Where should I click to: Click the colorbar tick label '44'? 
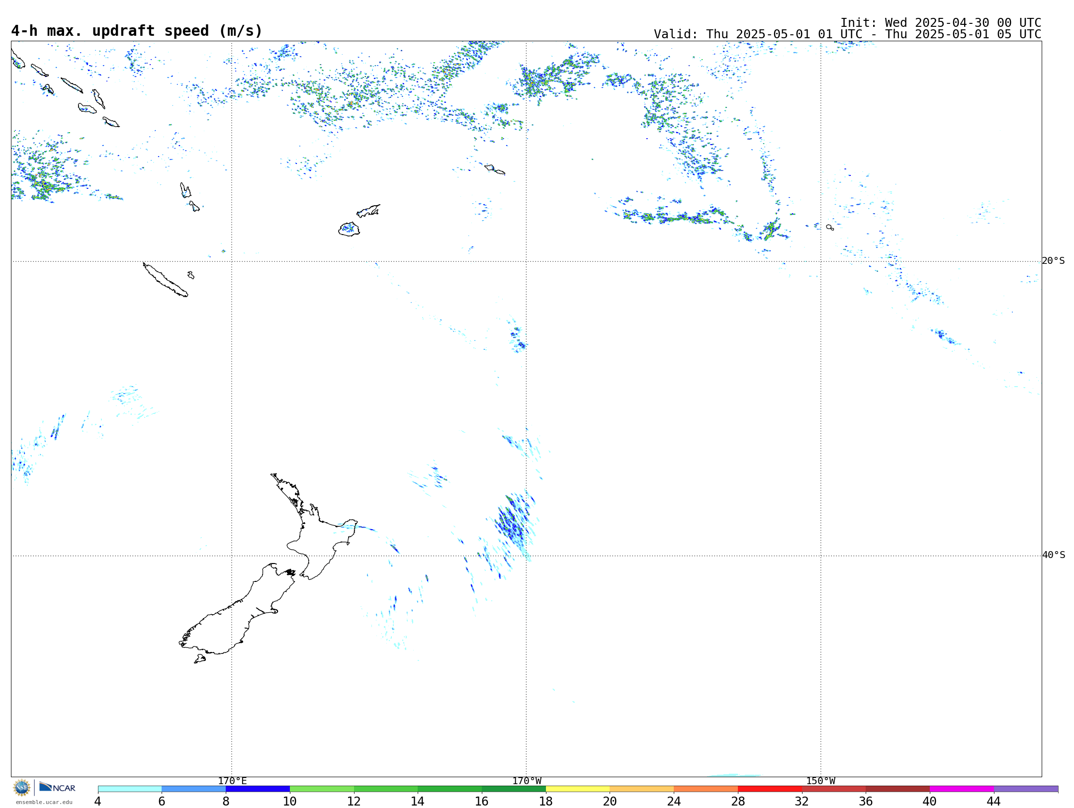tap(994, 801)
